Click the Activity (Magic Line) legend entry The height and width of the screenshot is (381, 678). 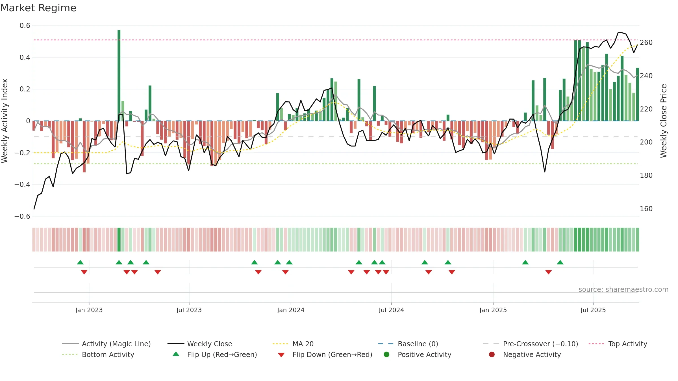[107, 344]
